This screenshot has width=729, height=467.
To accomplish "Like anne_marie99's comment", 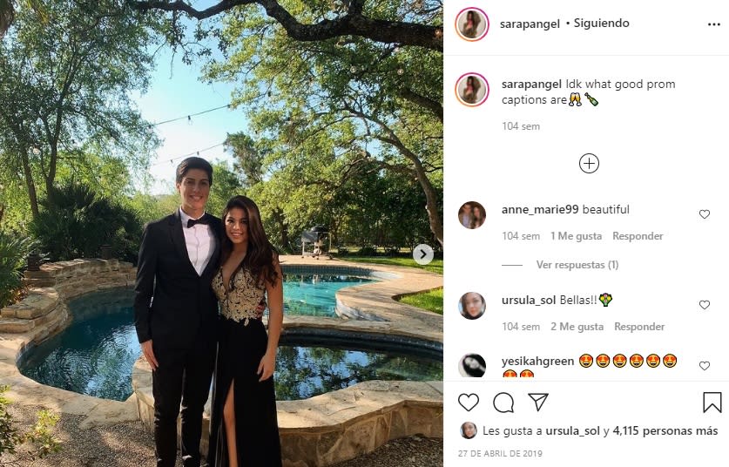I will [x=705, y=214].
